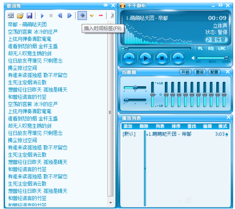Open the playlist 删除 menu
Image resolution: width=235 pixels, height=209 pixels.
(x=144, y=126)
